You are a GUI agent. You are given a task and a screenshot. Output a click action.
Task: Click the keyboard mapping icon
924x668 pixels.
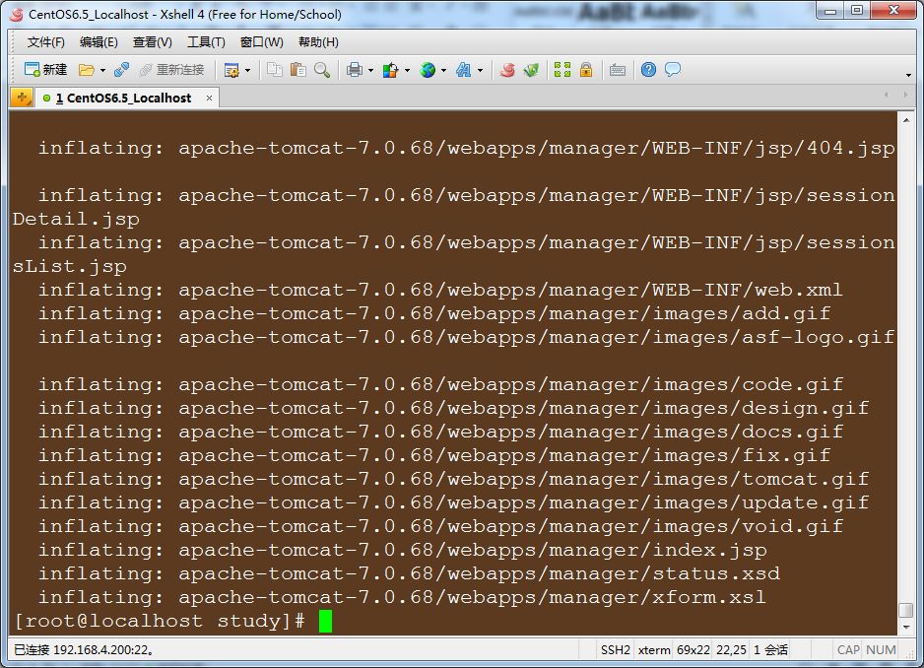pyautogui.click(x=618, y=71)
